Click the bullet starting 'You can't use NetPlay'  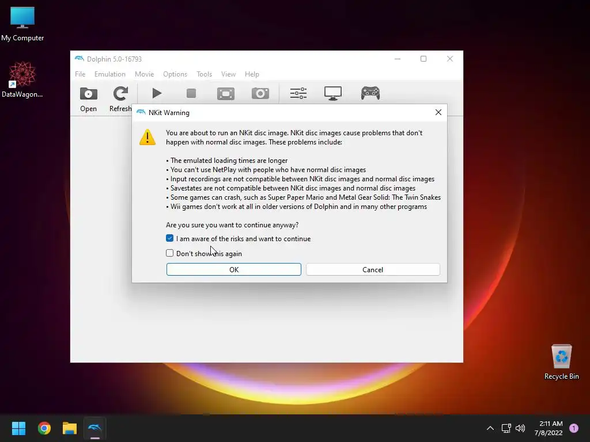(266, 170)
